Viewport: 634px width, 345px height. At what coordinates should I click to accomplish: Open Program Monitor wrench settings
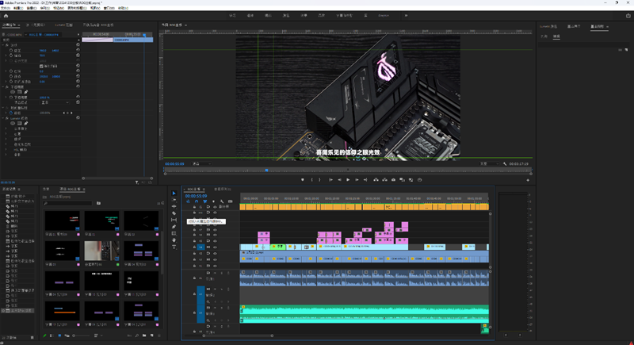click(505, 164)
